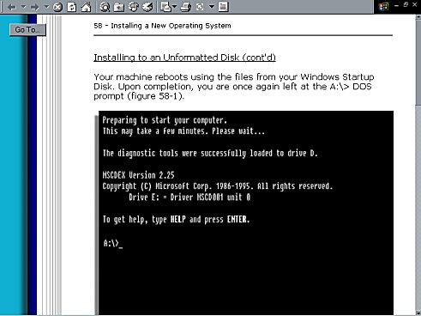Open the Forward history dropdown arrow
The width and height of the screenshot is (421, 316).
pos(46,6)
